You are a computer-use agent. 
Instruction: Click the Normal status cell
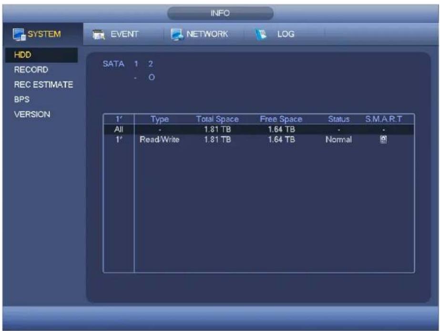pos(338,140)
